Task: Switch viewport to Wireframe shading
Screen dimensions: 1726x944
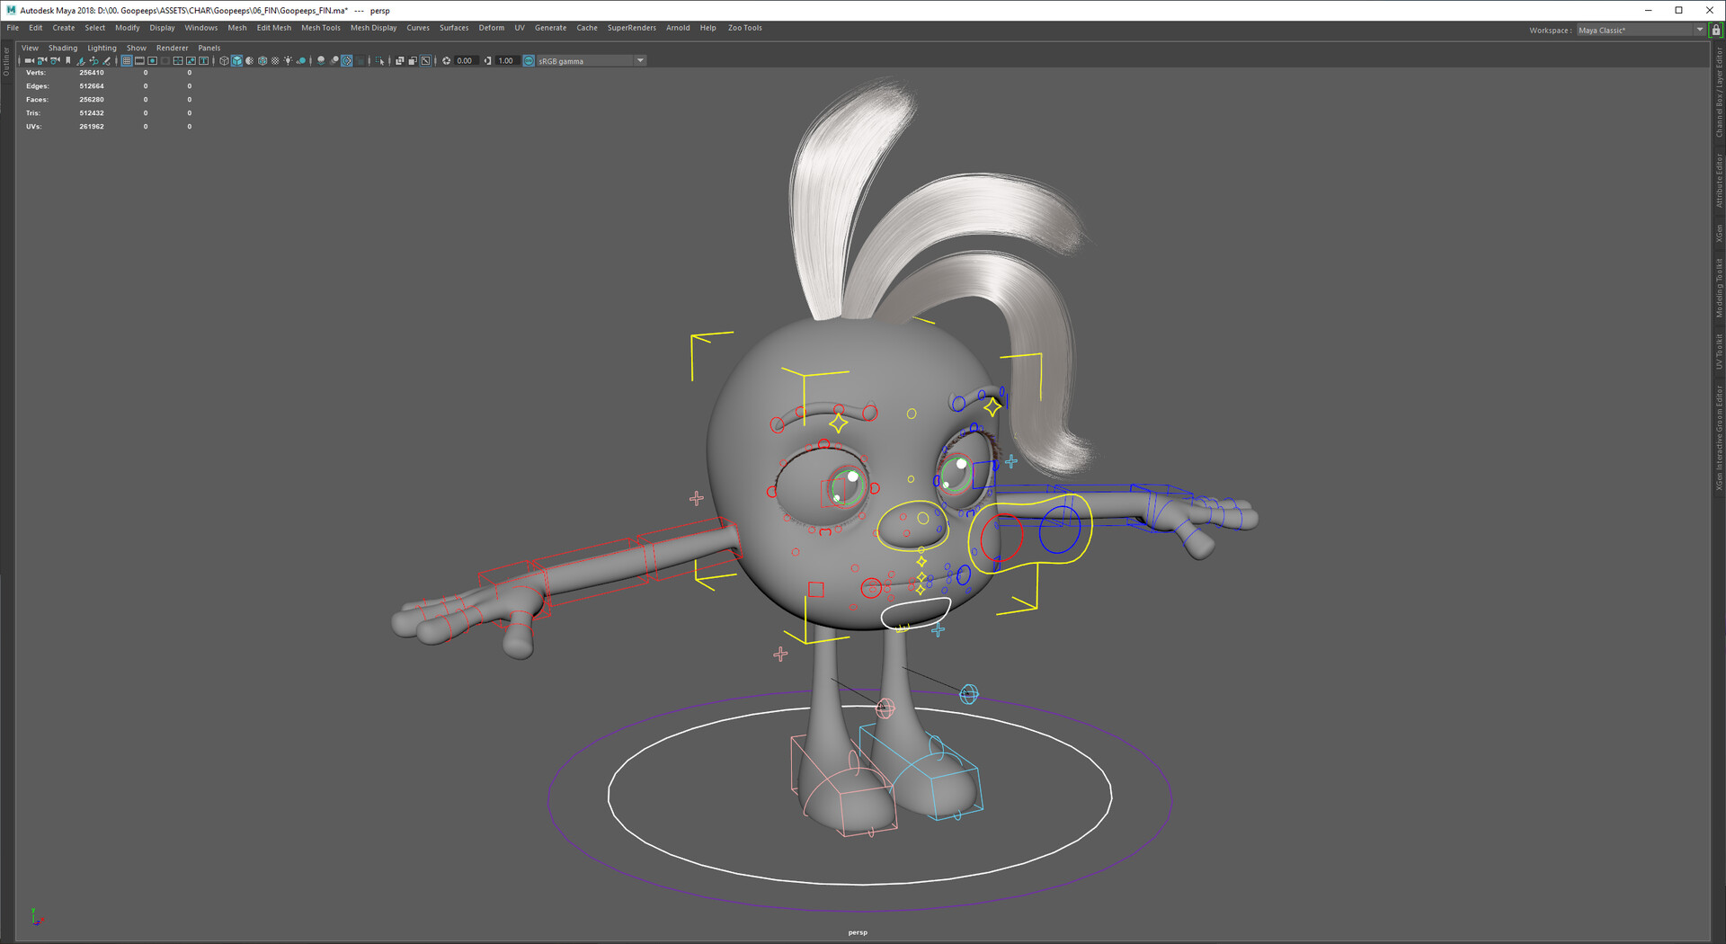Action: [x=224, y=60]
